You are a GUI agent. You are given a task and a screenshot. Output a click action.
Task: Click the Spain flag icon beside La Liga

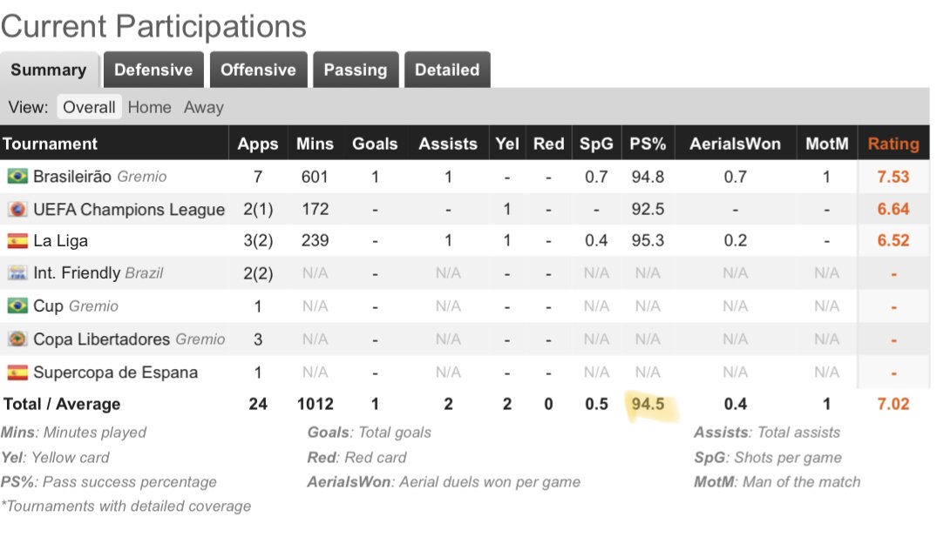[x=17, y=241]
